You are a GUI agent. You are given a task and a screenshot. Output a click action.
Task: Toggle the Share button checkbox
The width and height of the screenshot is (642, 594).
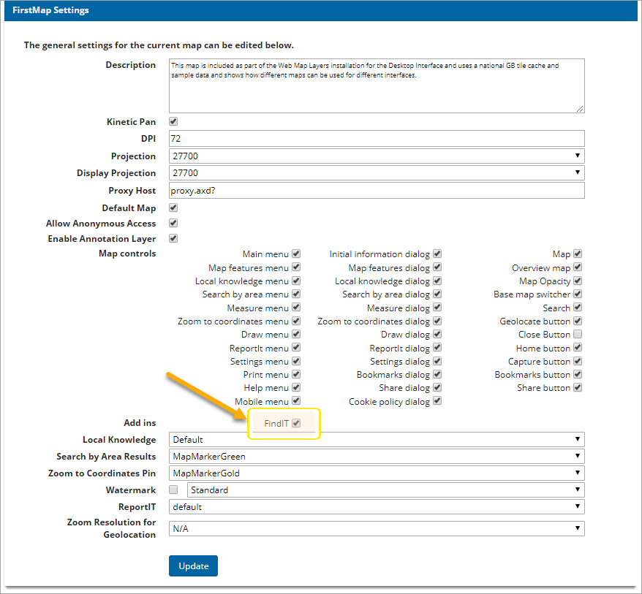[x=578, y=387]
